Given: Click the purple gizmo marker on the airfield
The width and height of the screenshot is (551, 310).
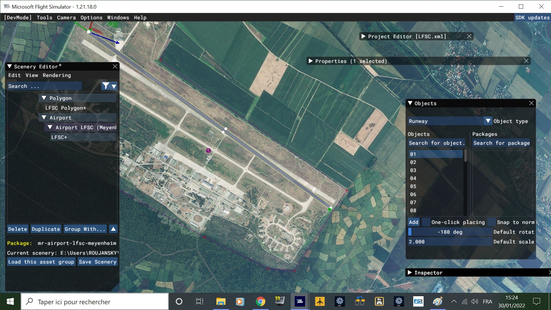Looking at the screenshot, I should click(209, 150).
